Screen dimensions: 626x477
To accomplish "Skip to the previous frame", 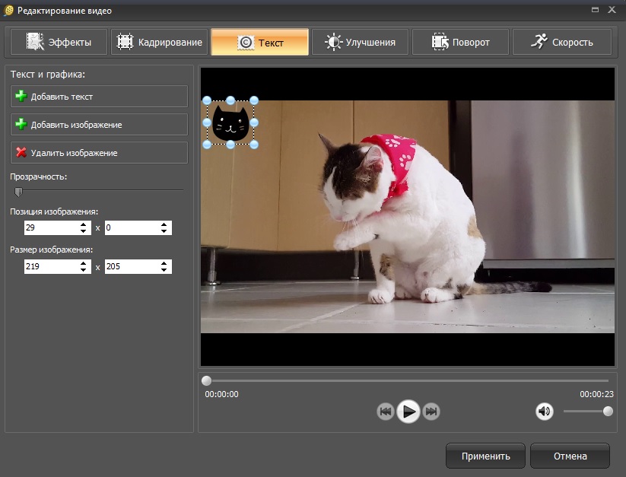I will [386, 411].
